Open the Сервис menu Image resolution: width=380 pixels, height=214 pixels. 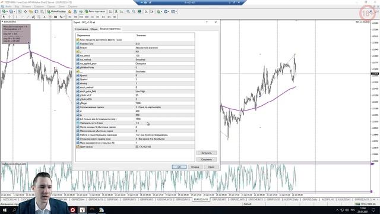(51, 7)
